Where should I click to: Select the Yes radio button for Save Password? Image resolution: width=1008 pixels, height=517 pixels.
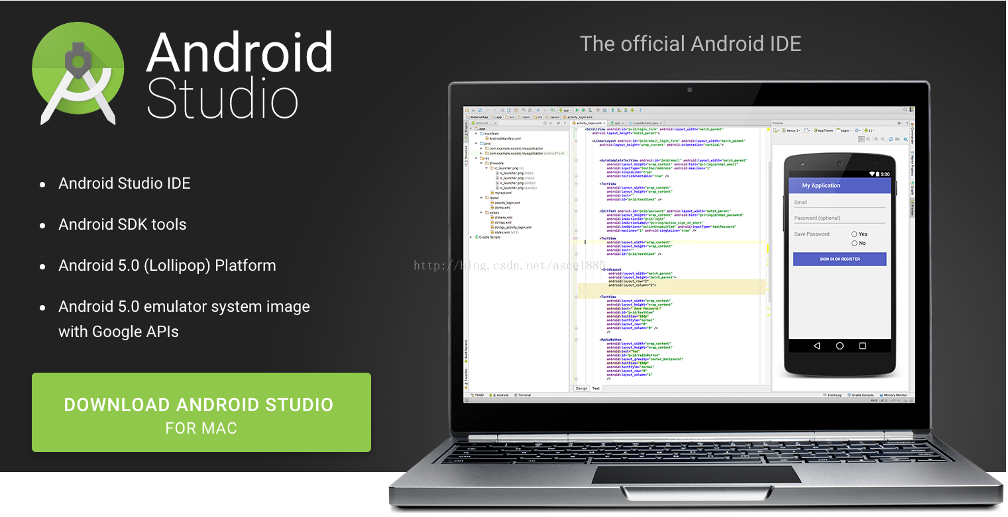[854, 234]
